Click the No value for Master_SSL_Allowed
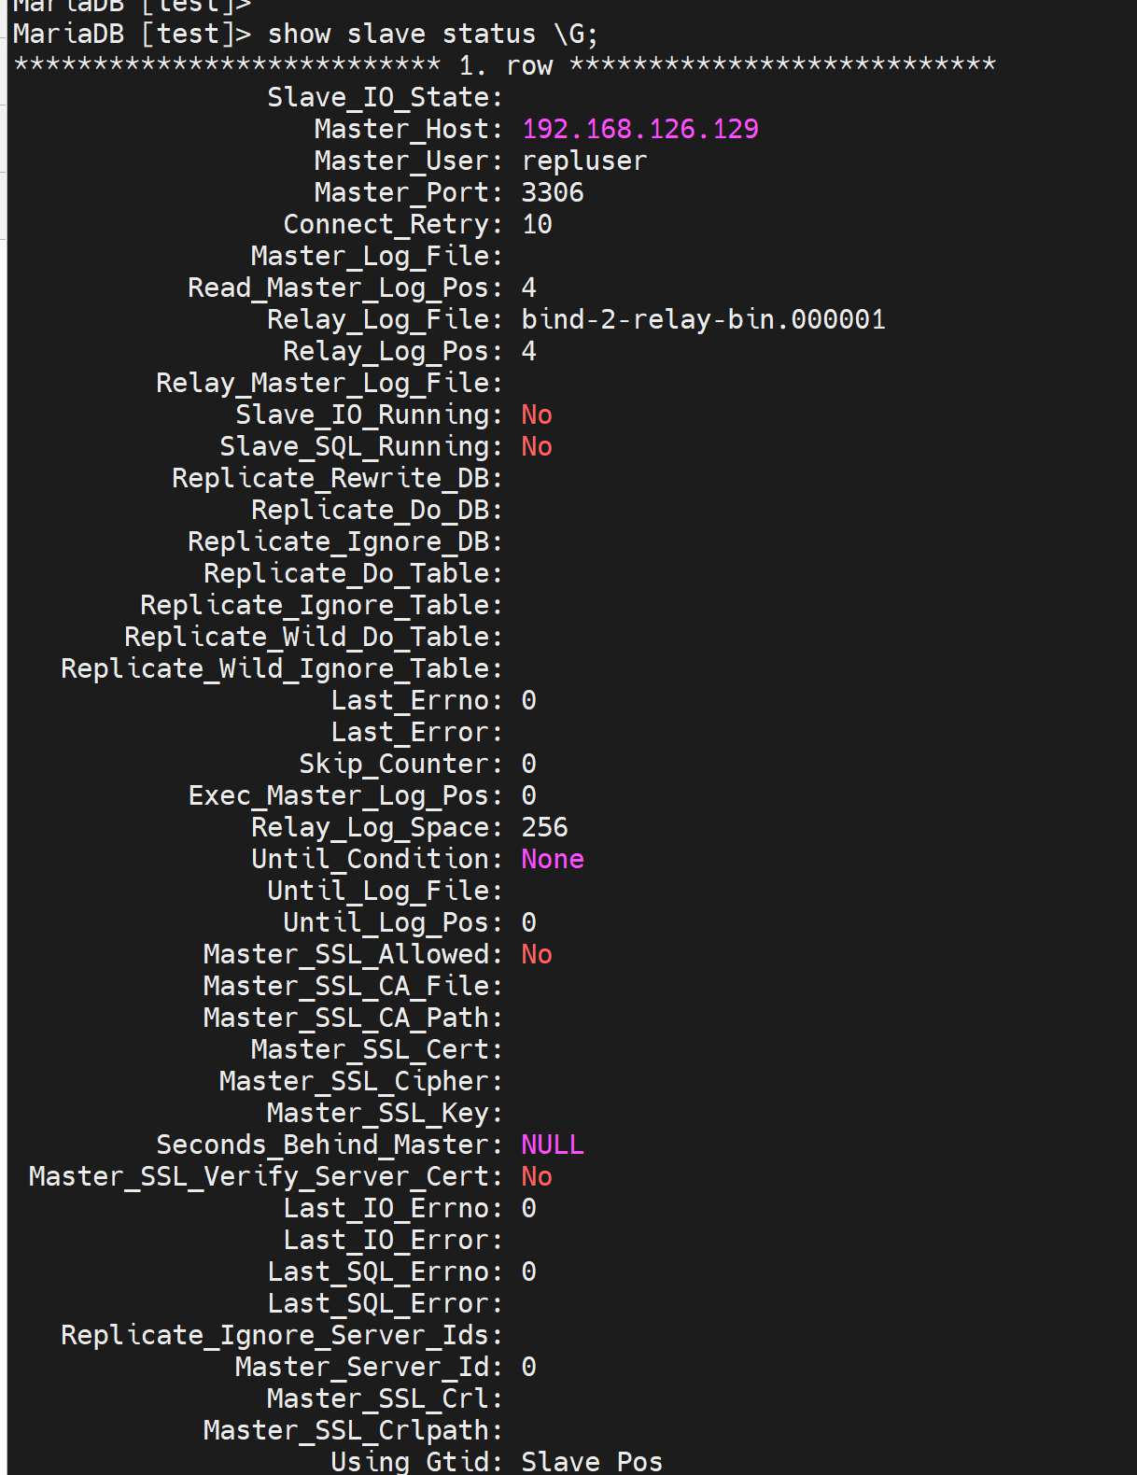 [x=537, y=954]
